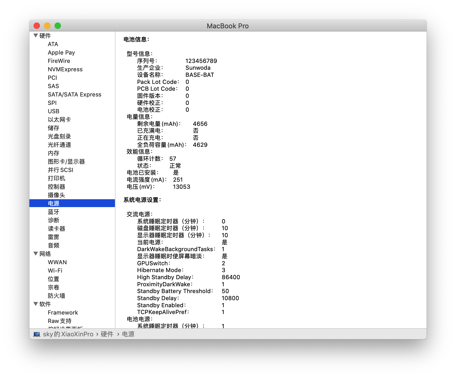This screenshot has width=456, height=378.
Task: Collapse the 网络 section triangle
Action: 36,253
